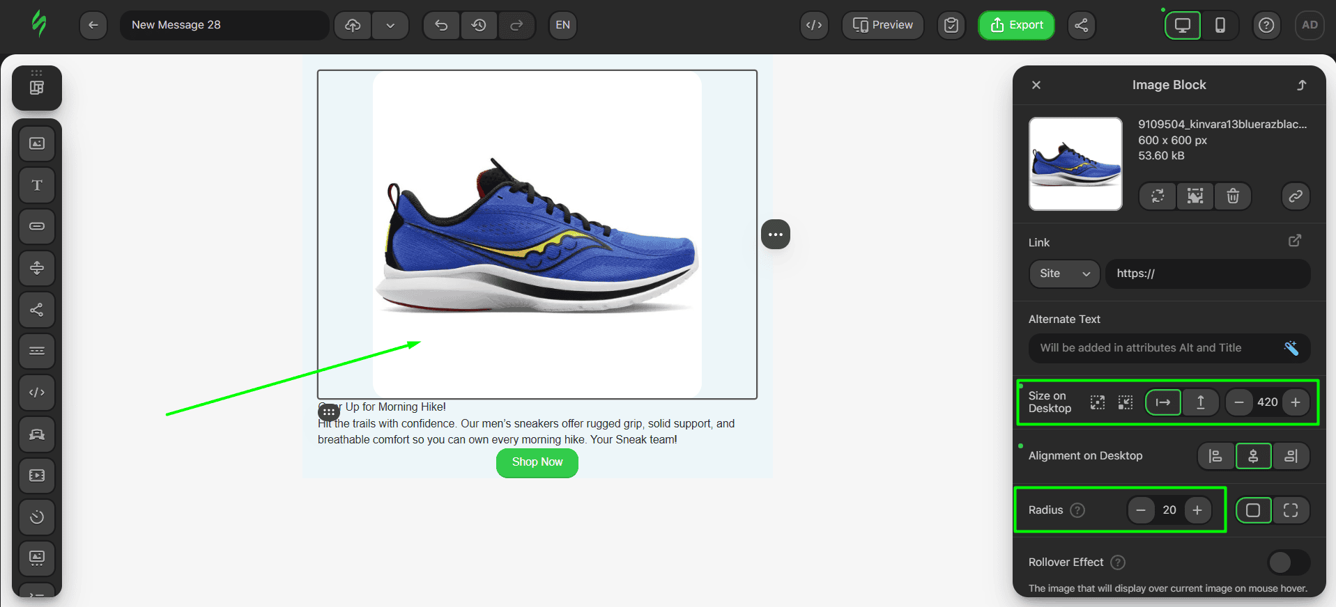Click the cloud upload save icon
1336x607 pixels.
click(353, 25)
